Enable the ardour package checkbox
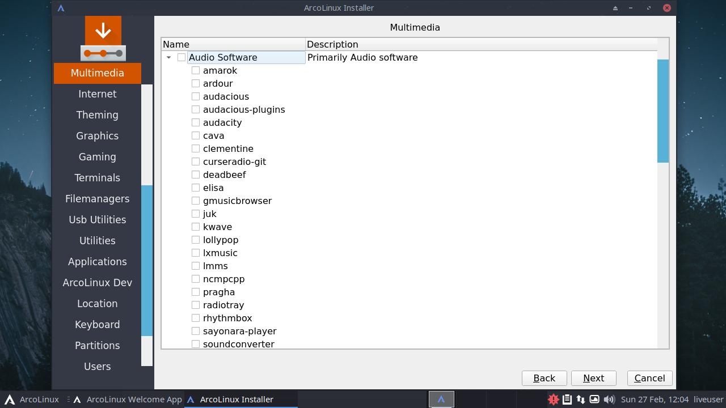 point(196,83)
